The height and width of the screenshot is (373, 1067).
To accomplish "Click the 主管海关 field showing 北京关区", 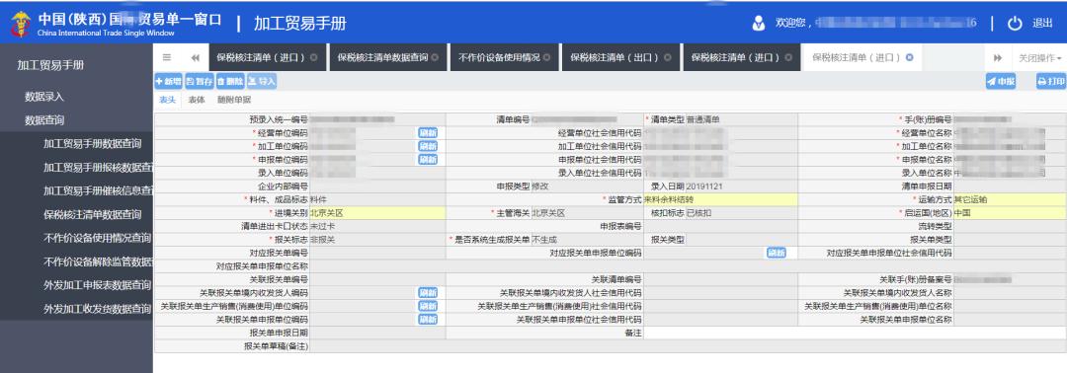I will pyautogui.click(x=587, y=213).
